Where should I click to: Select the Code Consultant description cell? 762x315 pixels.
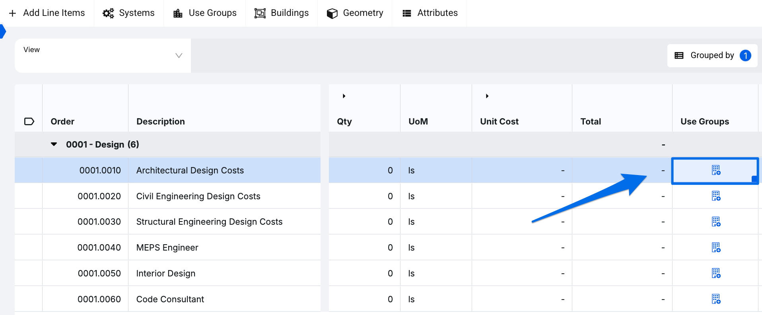pos(224,299)
